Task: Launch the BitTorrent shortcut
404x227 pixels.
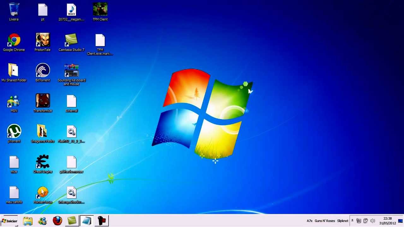Action: 43,73
